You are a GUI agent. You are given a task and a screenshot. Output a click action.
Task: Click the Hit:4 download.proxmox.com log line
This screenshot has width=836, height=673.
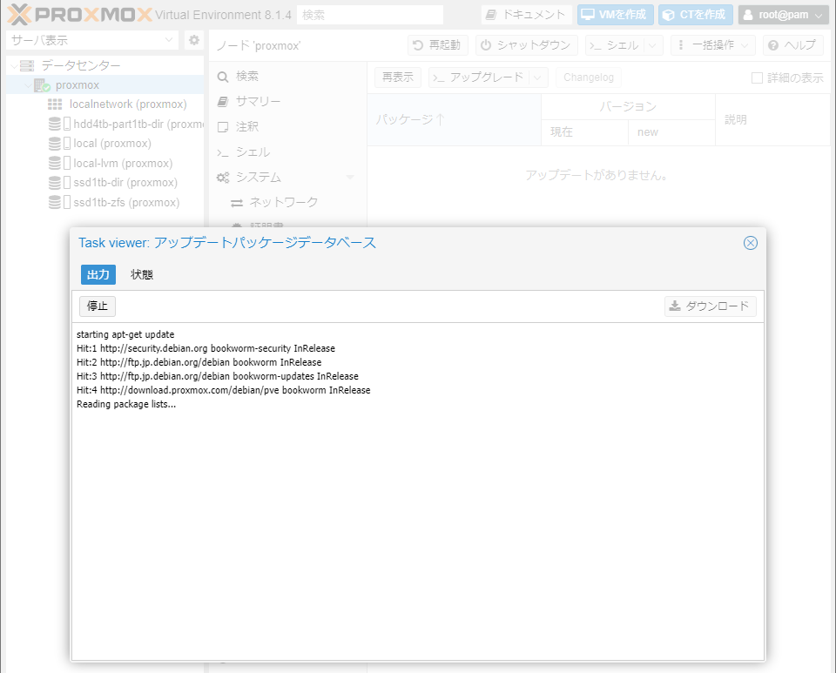click(224, 390)
